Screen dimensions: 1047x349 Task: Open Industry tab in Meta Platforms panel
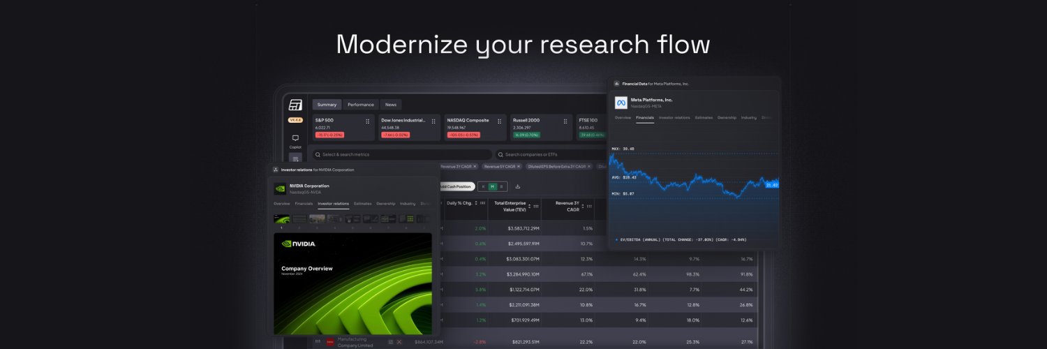[749, 117]
